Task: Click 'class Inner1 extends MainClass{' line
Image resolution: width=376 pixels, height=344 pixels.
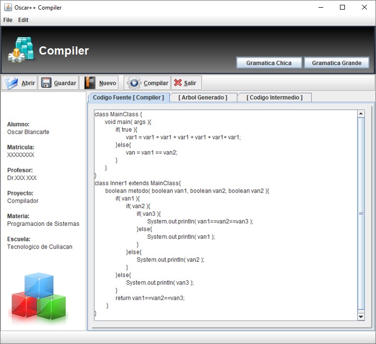Action: click(x=138, y=183)
